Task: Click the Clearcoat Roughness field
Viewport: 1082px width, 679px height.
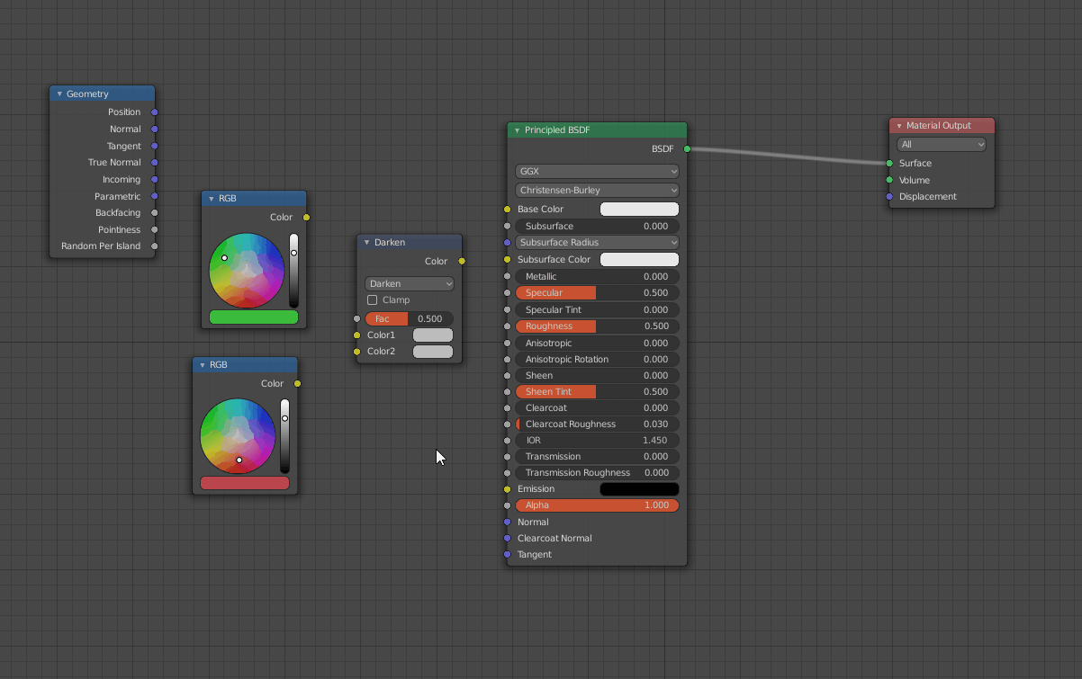Action: (x=598, y=424)
